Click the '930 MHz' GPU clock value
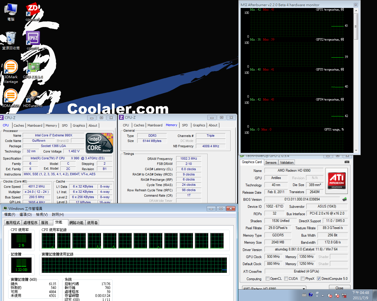Viewport: 377px width, 301px height. [274, 257]
